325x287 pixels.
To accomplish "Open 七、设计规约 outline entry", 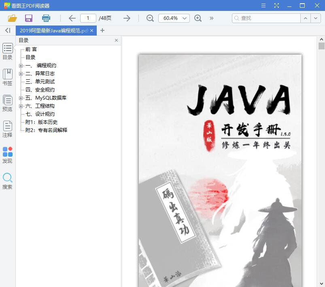I will coord(40,114).
